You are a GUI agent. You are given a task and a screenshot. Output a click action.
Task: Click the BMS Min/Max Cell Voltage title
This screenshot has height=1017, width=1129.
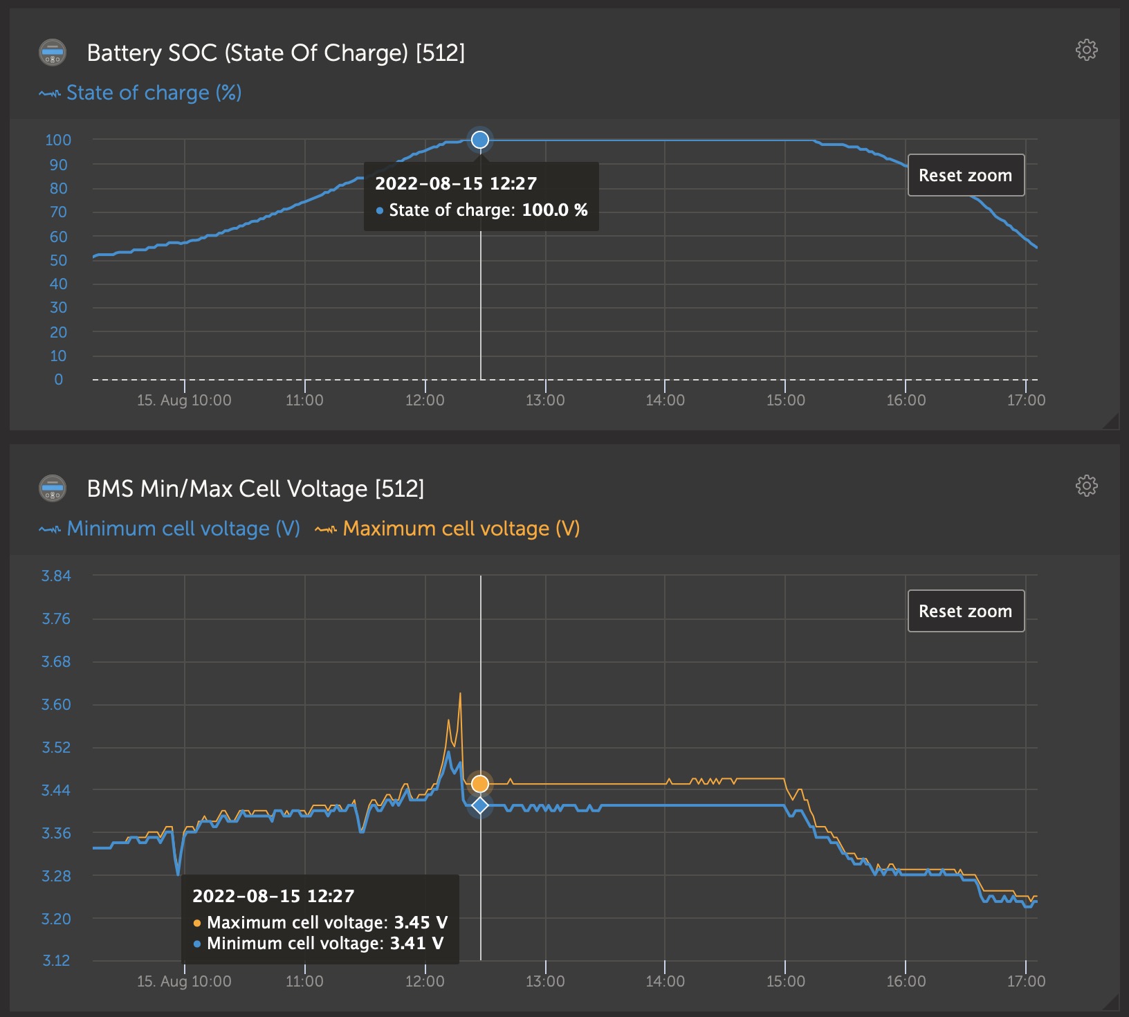point(255,488)
